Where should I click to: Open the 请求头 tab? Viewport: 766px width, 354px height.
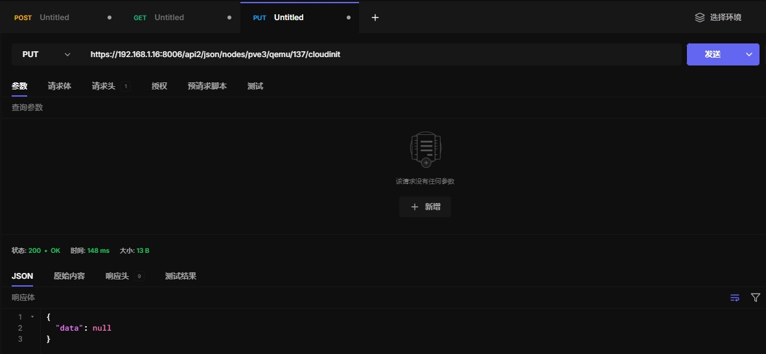click(104, 86)
